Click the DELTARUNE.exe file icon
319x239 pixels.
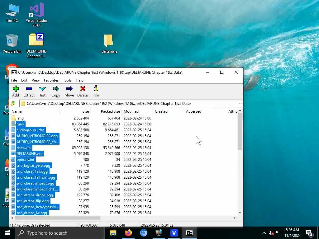(13, 154)
